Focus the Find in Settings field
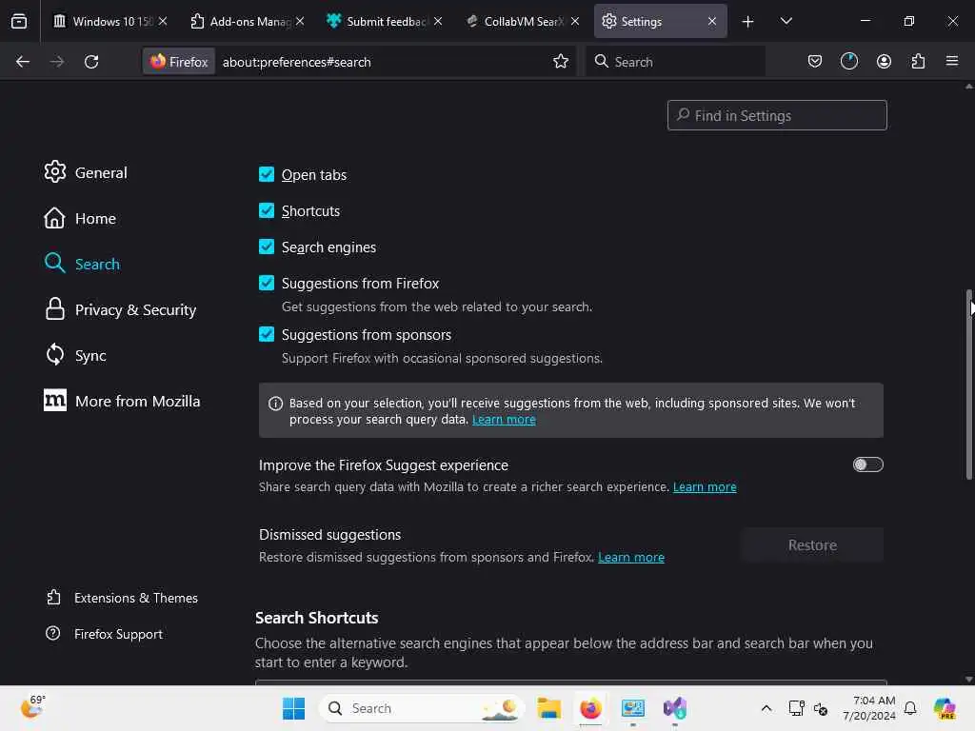Image resolution: width=975 pixels, height=731 pixels. [x=777, y=115]
